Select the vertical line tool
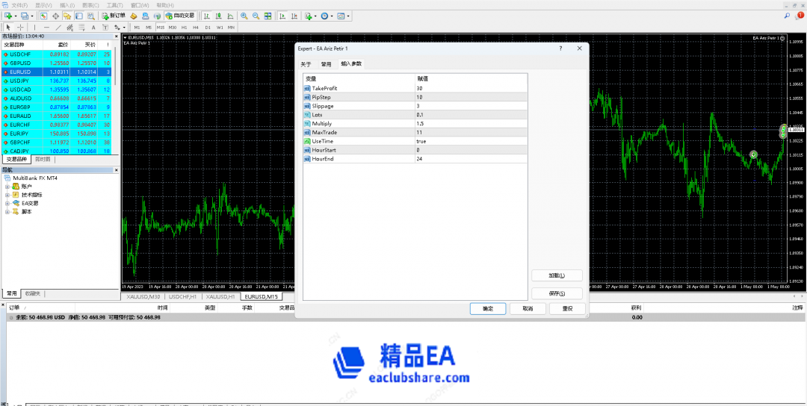The height and width of the screenshot is (406, 807). point(34,27)
